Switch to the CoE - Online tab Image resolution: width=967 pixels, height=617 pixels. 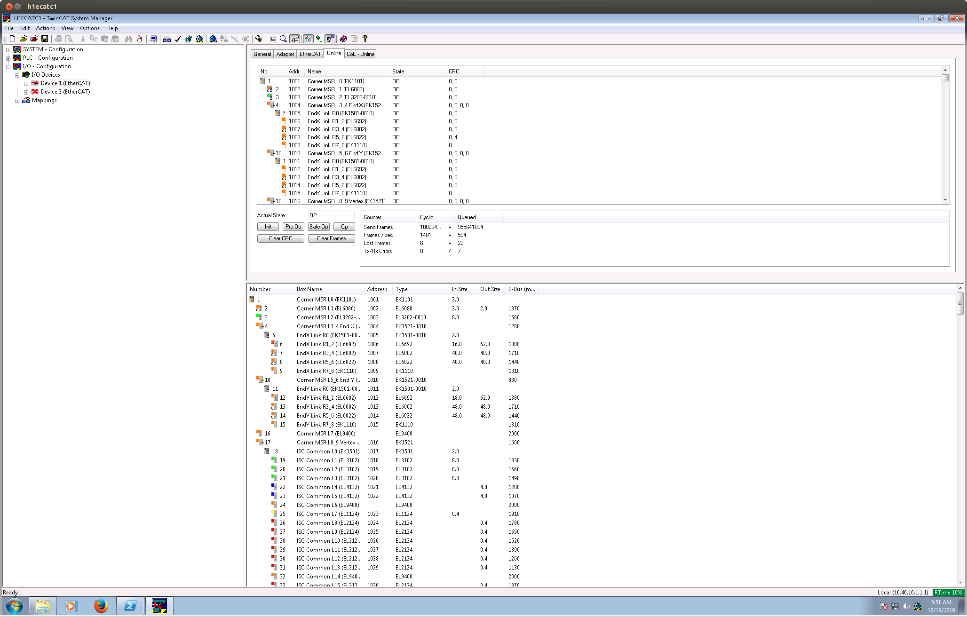pos(360,54)
